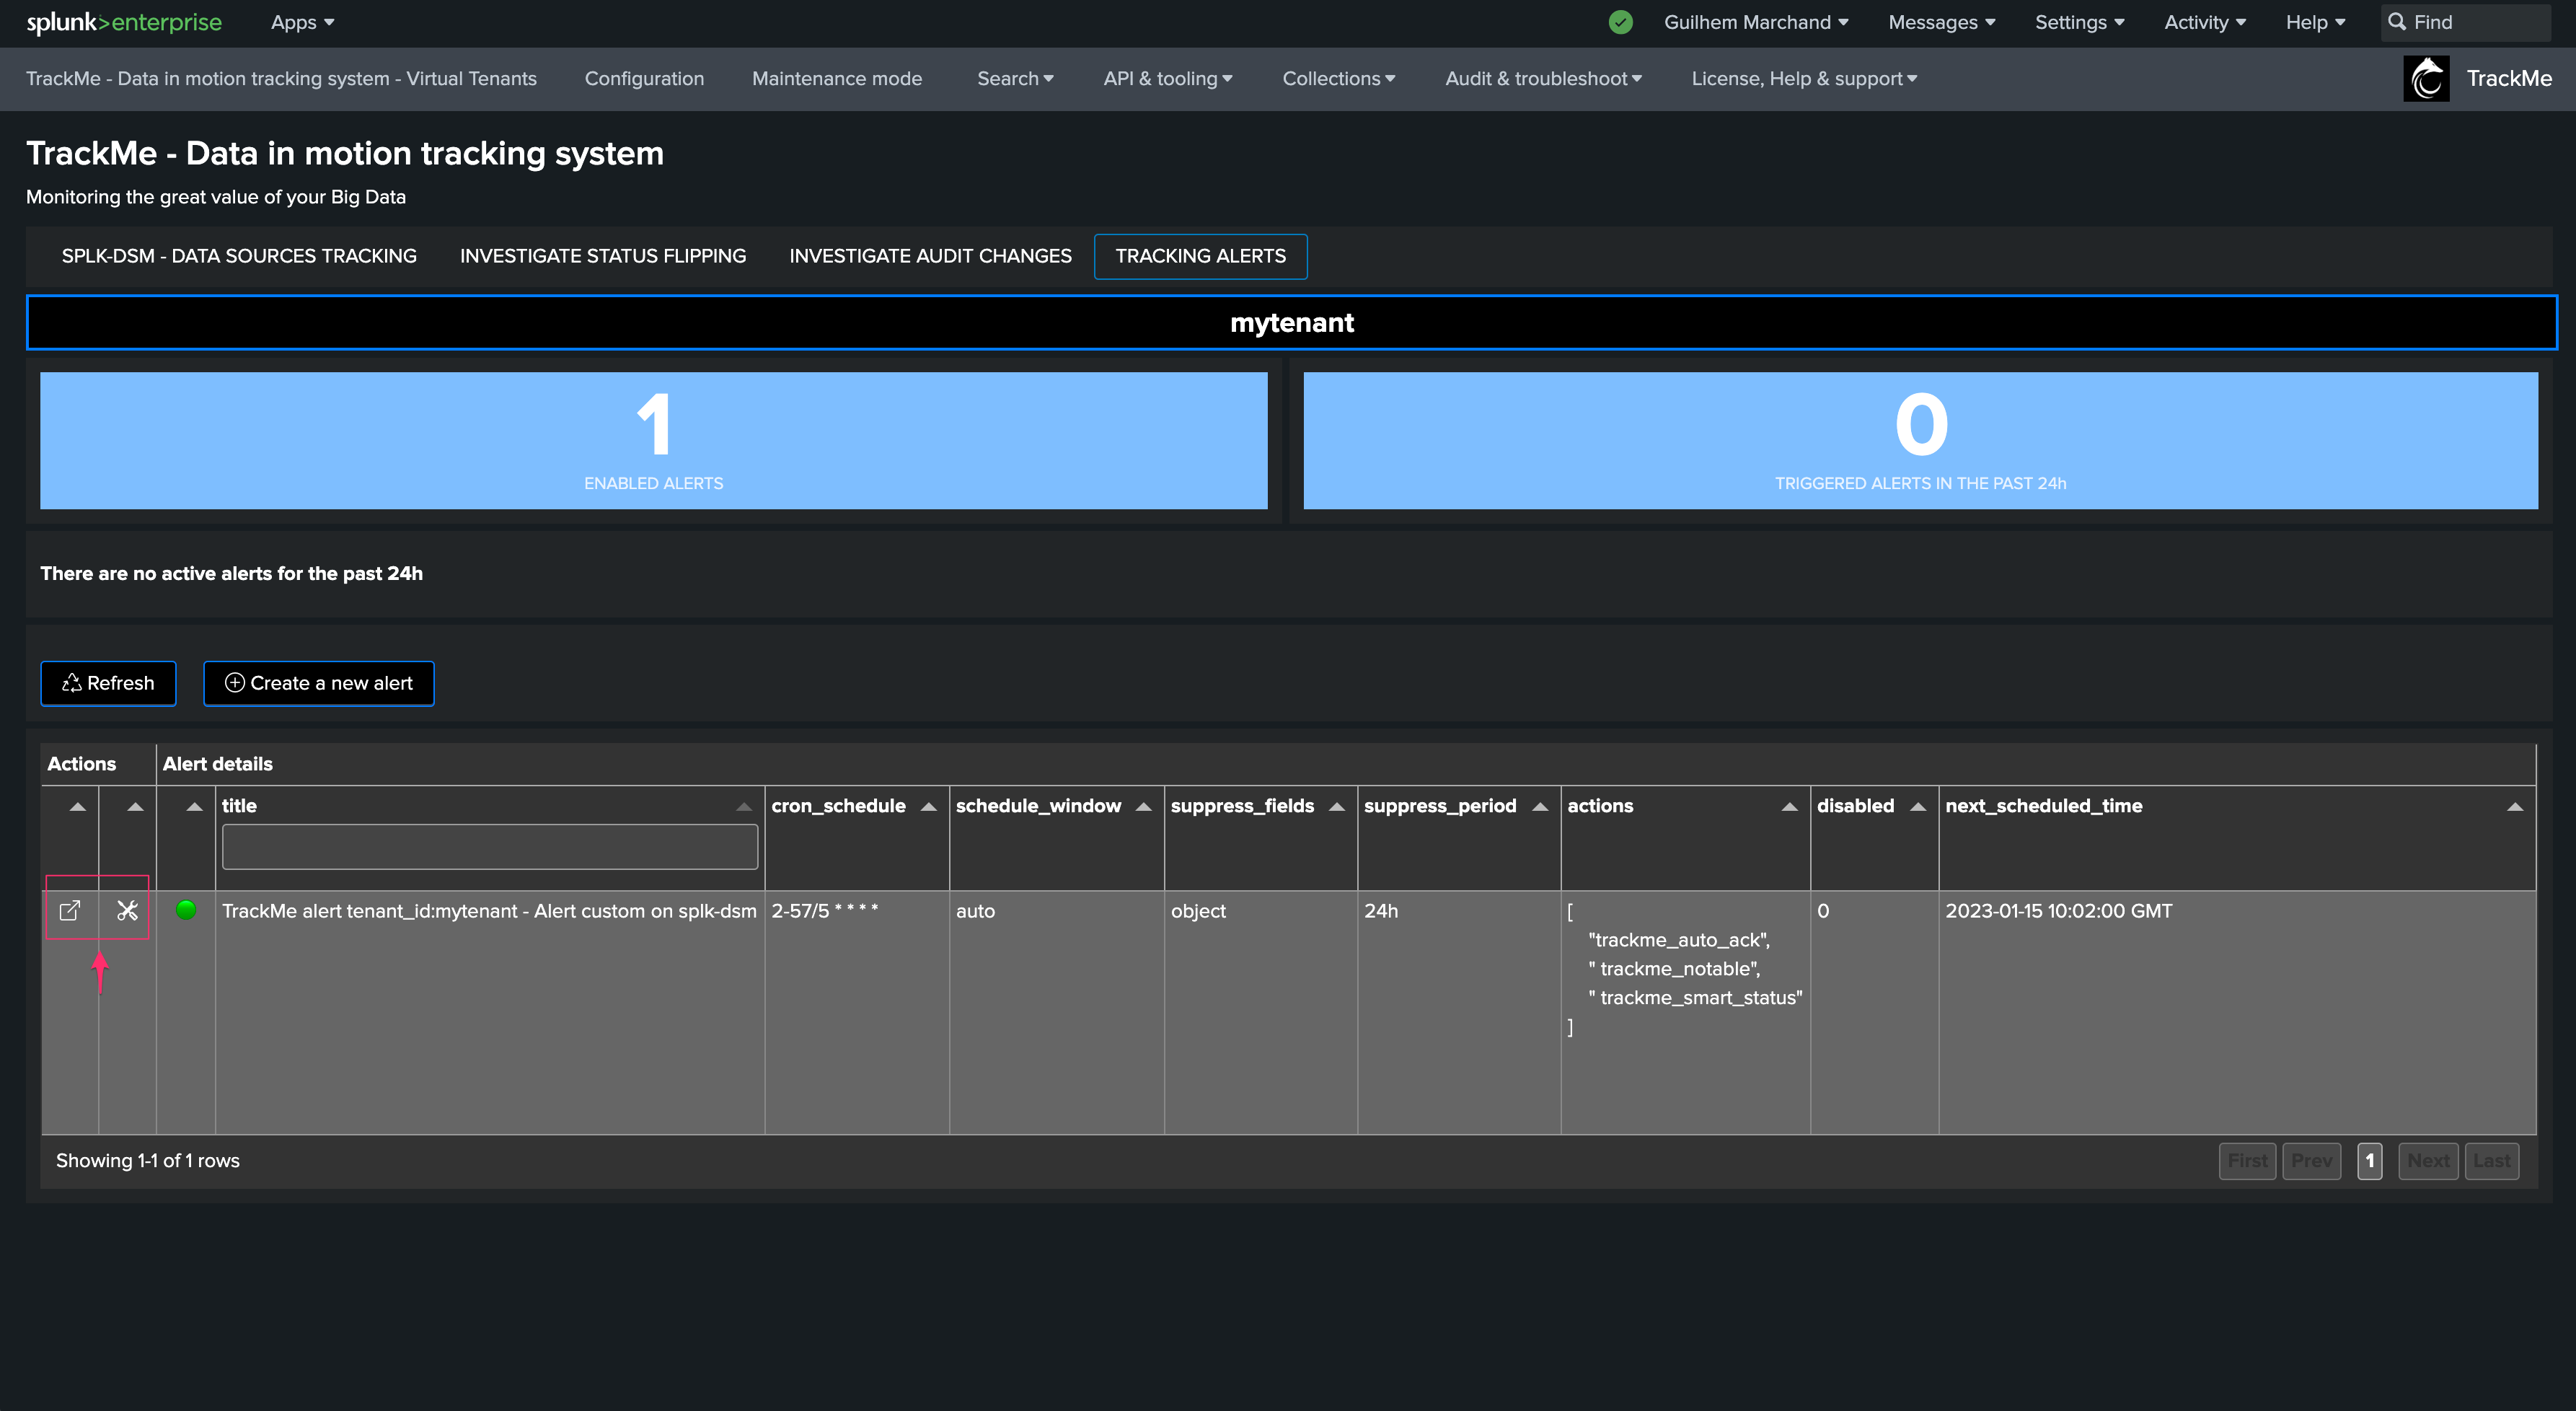This screenshot has height=1411, width=2576.
Task: Expand the API & tooling menu
Action: click(x=1167, y=78)
